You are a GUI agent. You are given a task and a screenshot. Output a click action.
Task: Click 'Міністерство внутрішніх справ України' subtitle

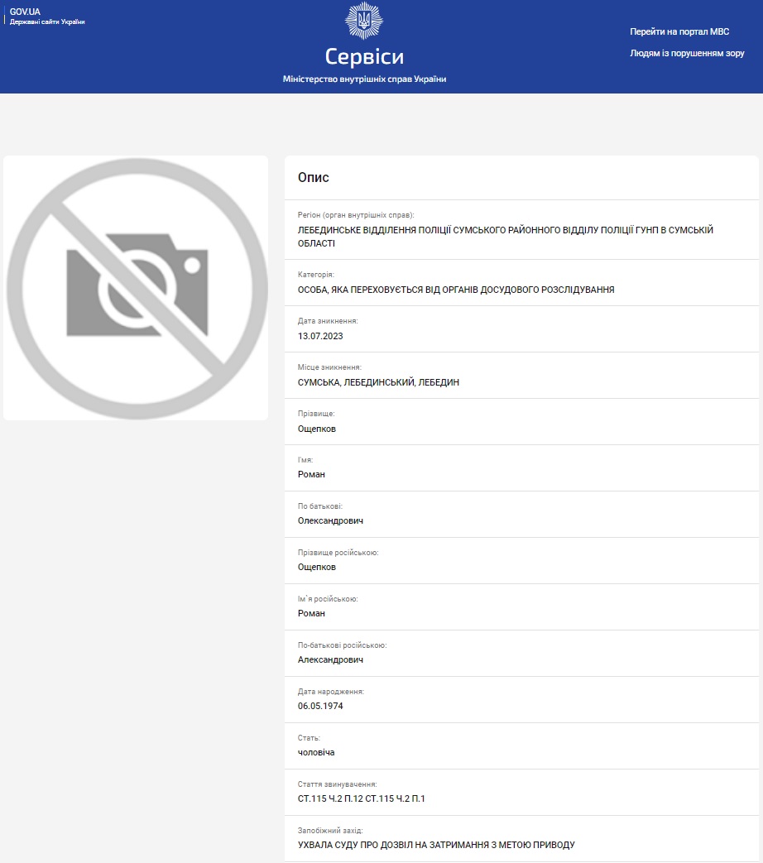coord(364,79)
